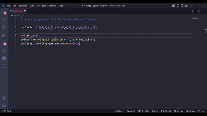The height and width of the screenshot is (116, 207).
Task: Click line number 4 in the gutter
Action: pos(16,32)
